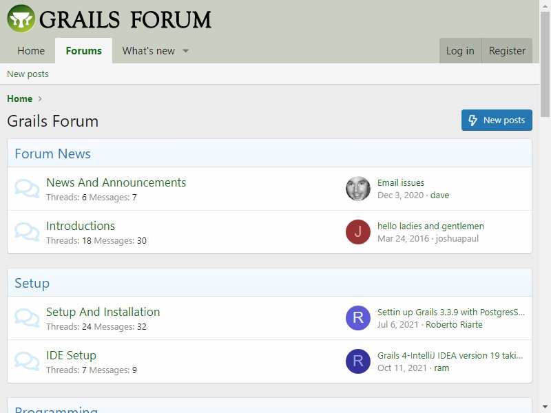Open the IDE Setup forum
The height and width of the screenshot is (413, 551).
tap(71, 355)
